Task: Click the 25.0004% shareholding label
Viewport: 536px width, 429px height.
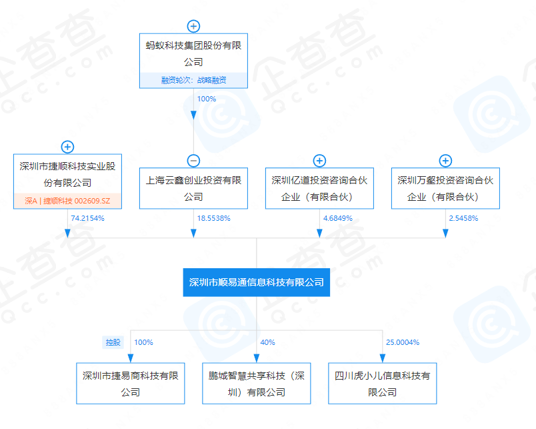Action: click(403, 342)
